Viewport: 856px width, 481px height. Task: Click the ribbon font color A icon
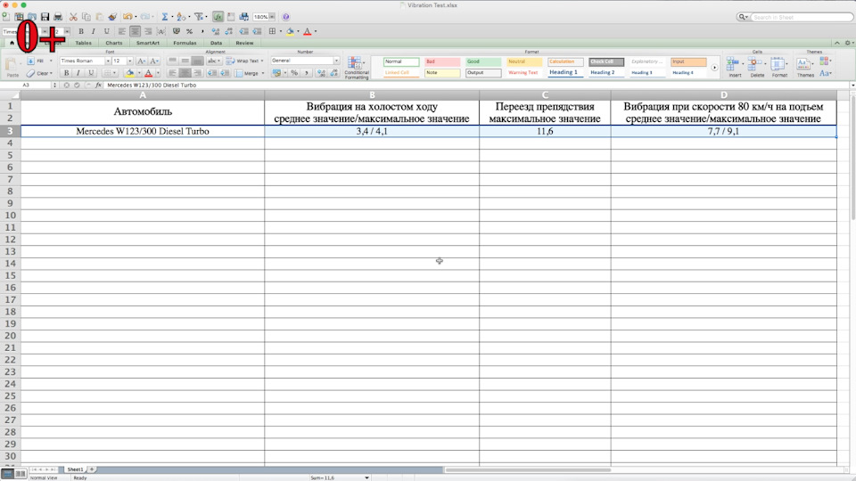coord(148,72)
